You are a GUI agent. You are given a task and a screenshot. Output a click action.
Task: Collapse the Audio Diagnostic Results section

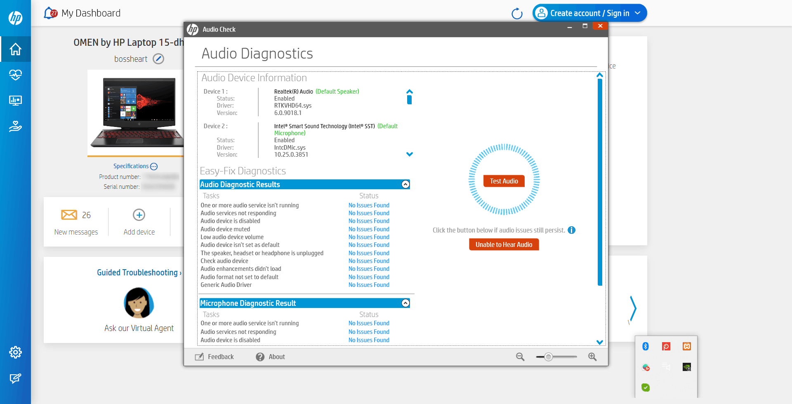(x=406, y=184)
